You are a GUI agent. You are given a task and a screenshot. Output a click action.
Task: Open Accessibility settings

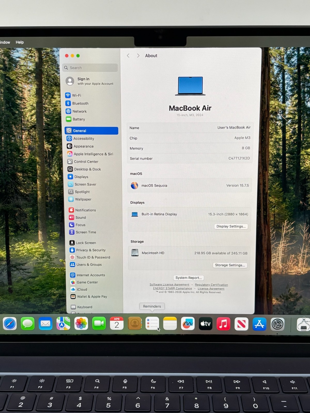point(80,139)
